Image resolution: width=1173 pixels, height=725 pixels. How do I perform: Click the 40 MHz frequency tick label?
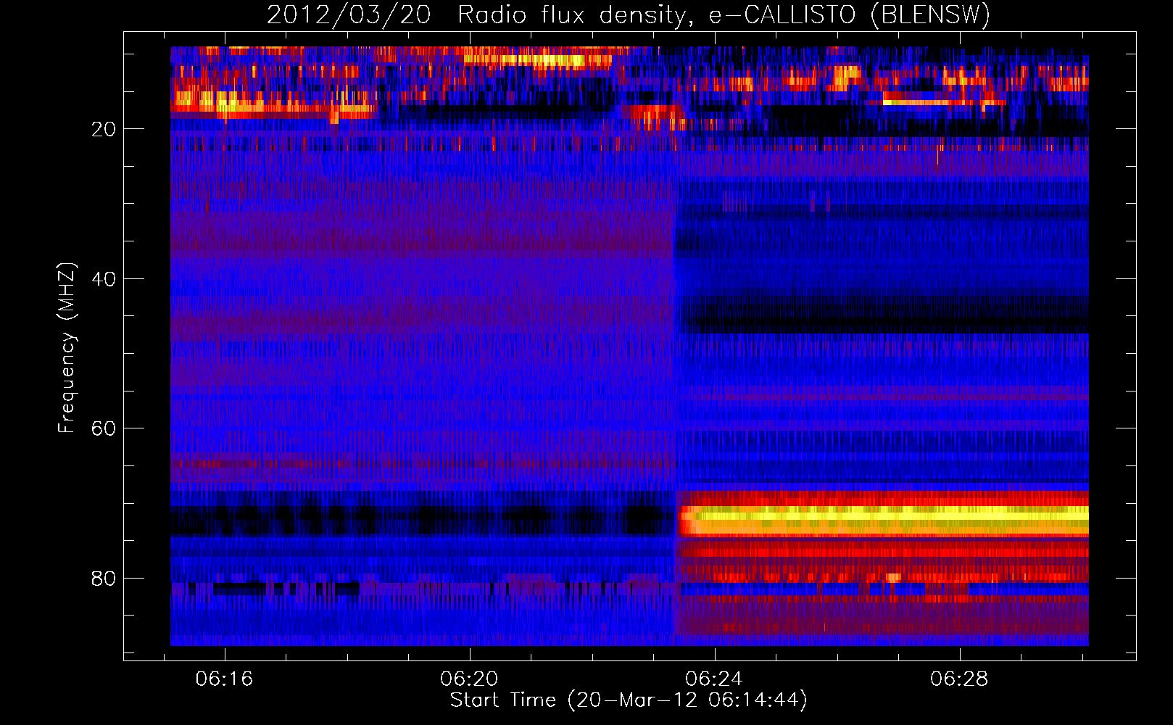104,279
